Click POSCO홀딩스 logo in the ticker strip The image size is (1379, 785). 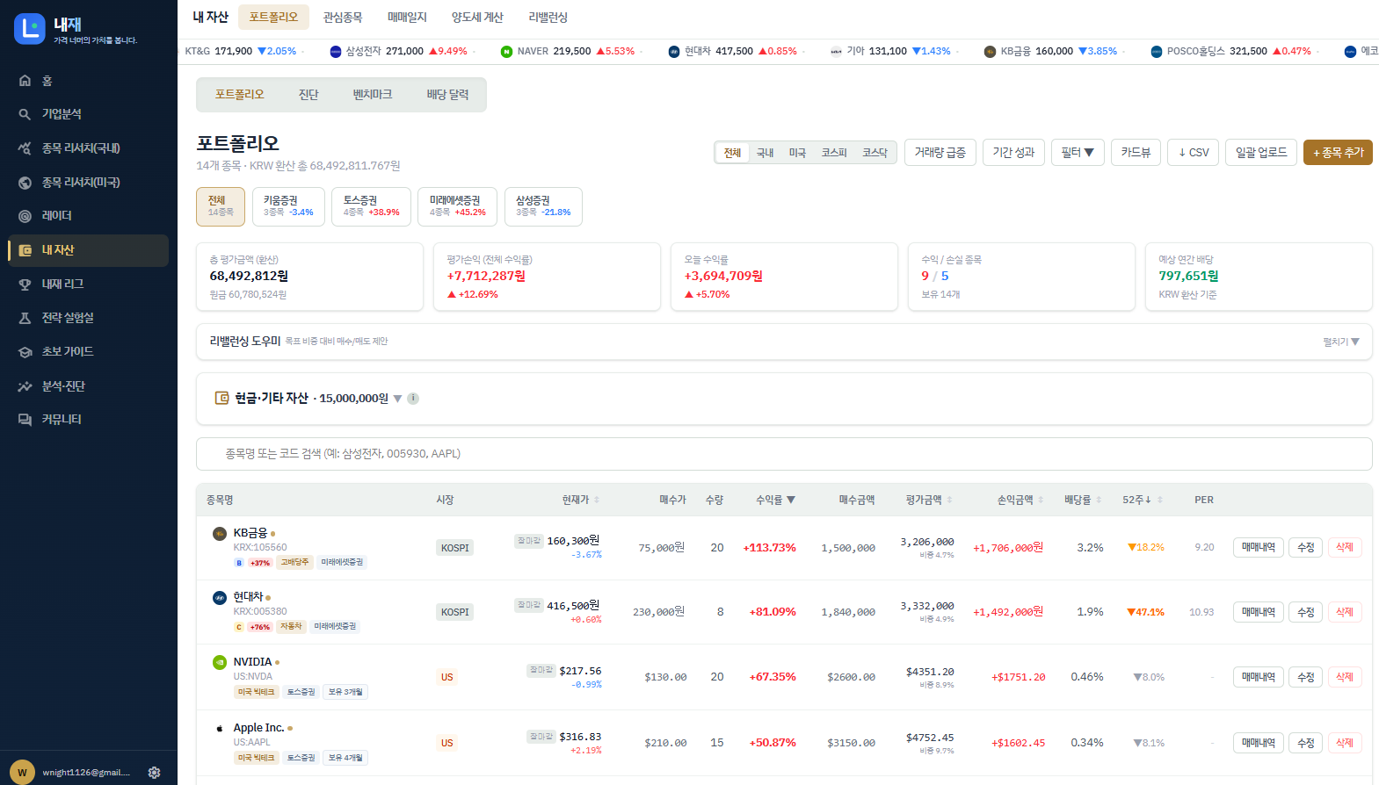(x=1157, y=52)
